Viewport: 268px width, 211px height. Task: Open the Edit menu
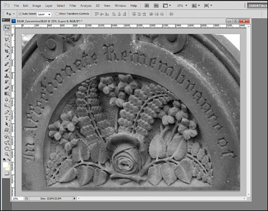click(26, 6)
